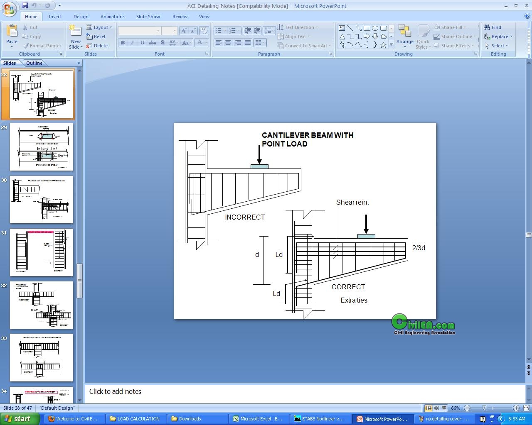532x425 pixels.
Task: Click the Windows start button
Action: coord(20,419)
